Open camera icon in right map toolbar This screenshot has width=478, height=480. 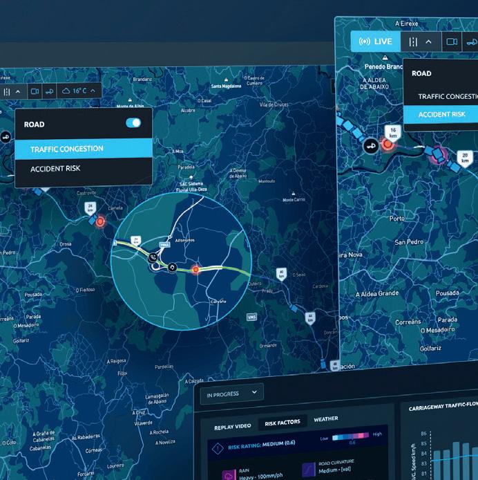tap(452, 41)
